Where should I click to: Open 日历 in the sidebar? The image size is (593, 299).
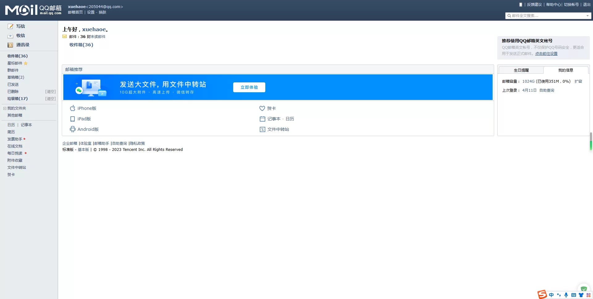(x=11, y=125)
